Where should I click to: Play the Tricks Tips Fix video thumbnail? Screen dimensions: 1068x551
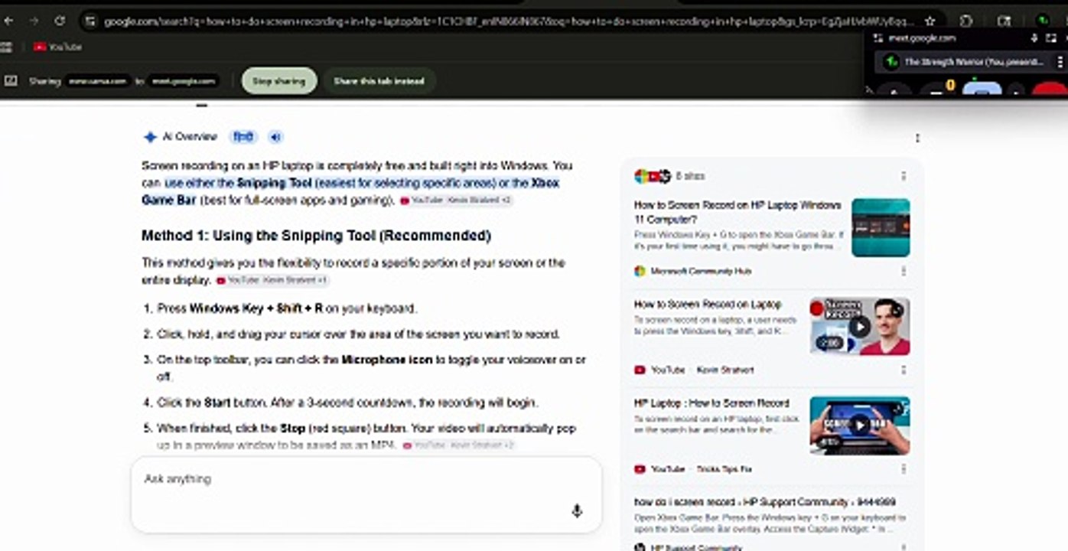tap(860, 425)
